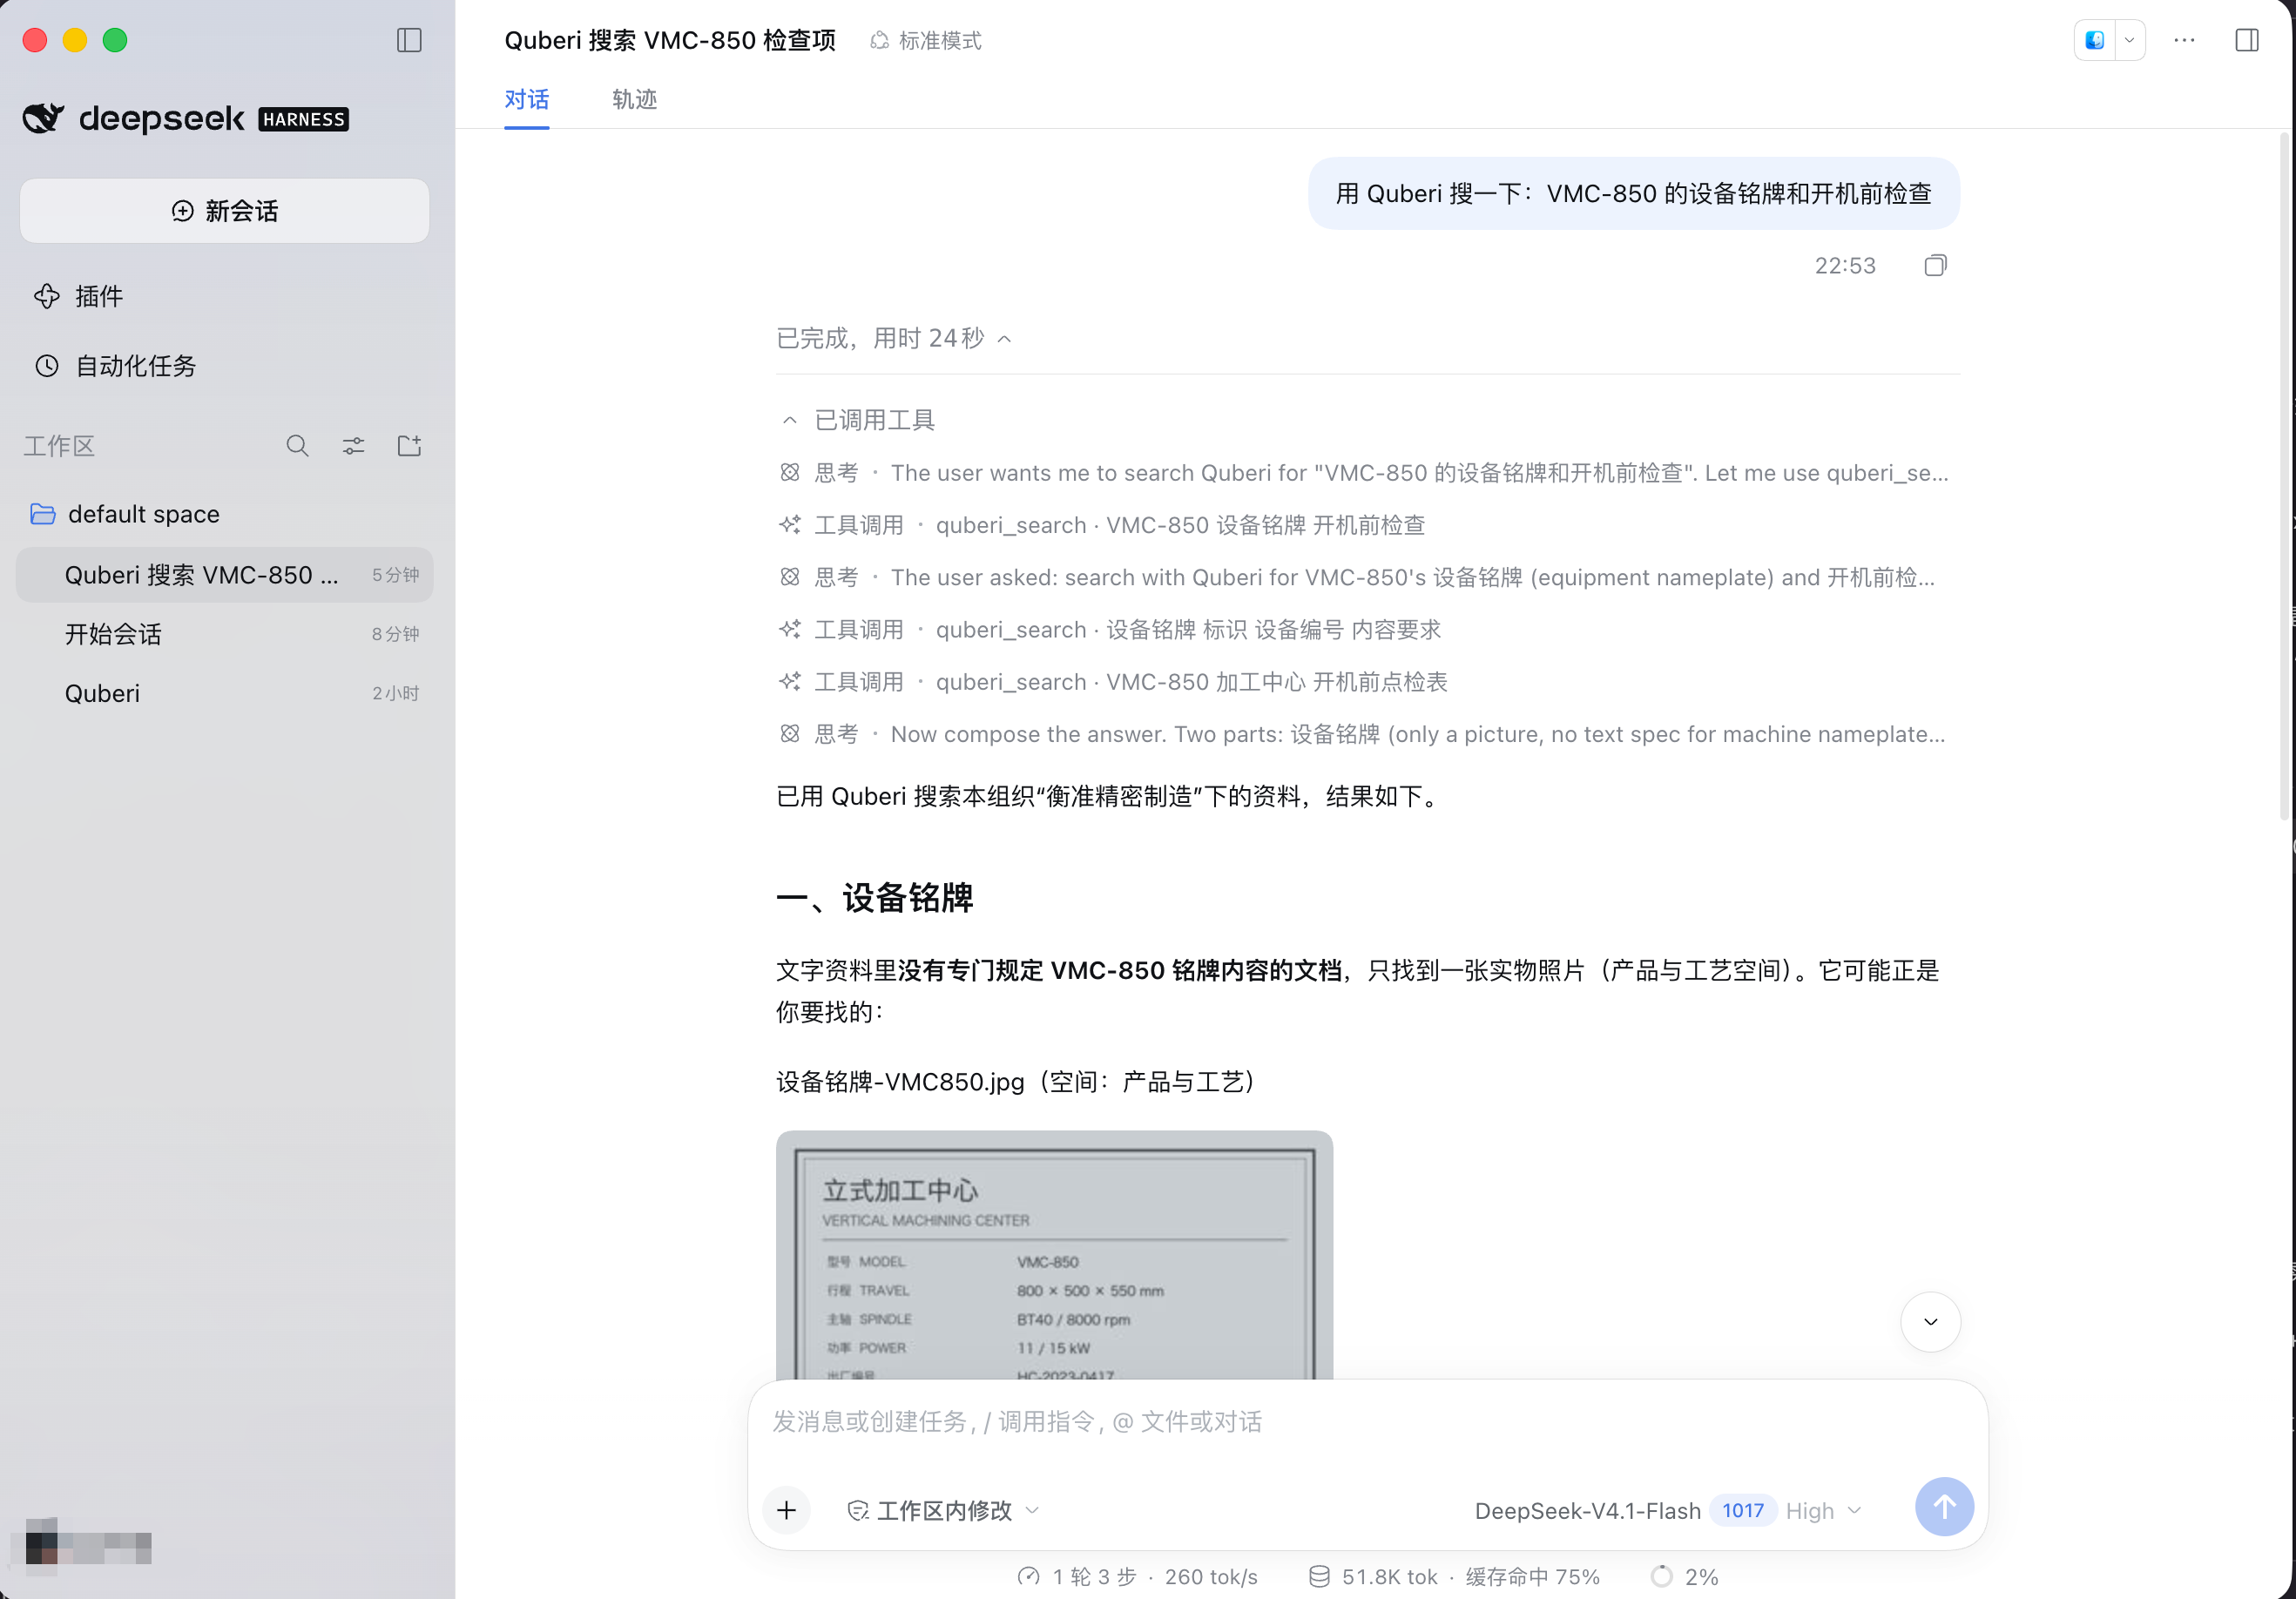Open the more options ellipsis menu

click(x=2184, y=40)
